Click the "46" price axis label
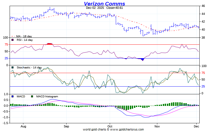The image size is (209, 131). (x=203, y=6)
